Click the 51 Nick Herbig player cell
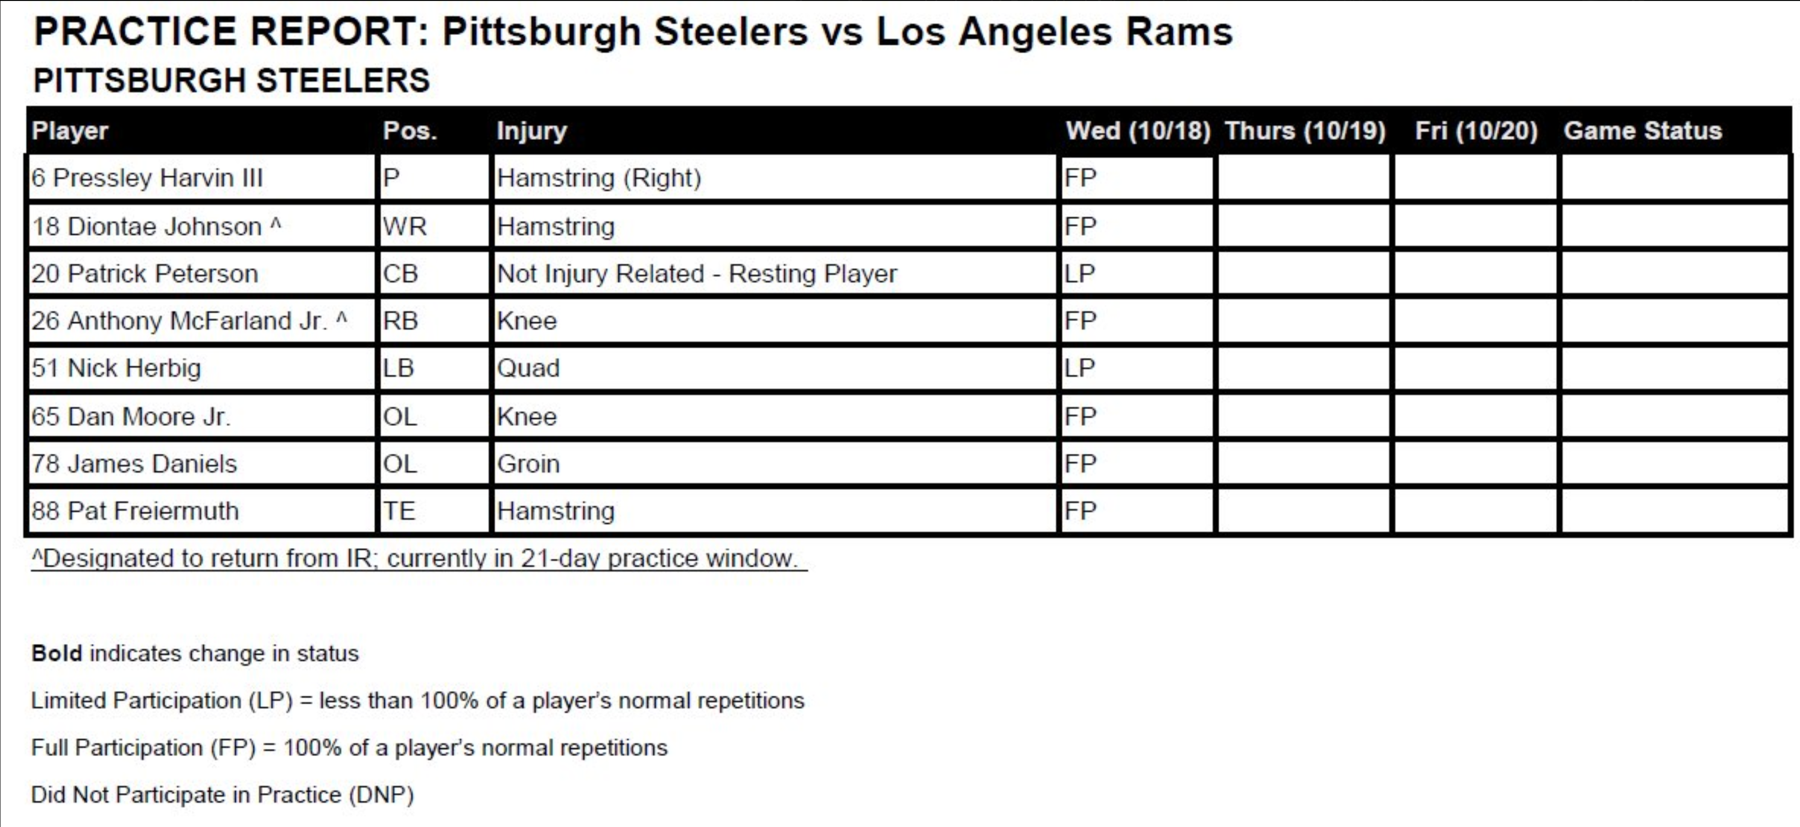 pyautogui.click(x=116, y=368)
